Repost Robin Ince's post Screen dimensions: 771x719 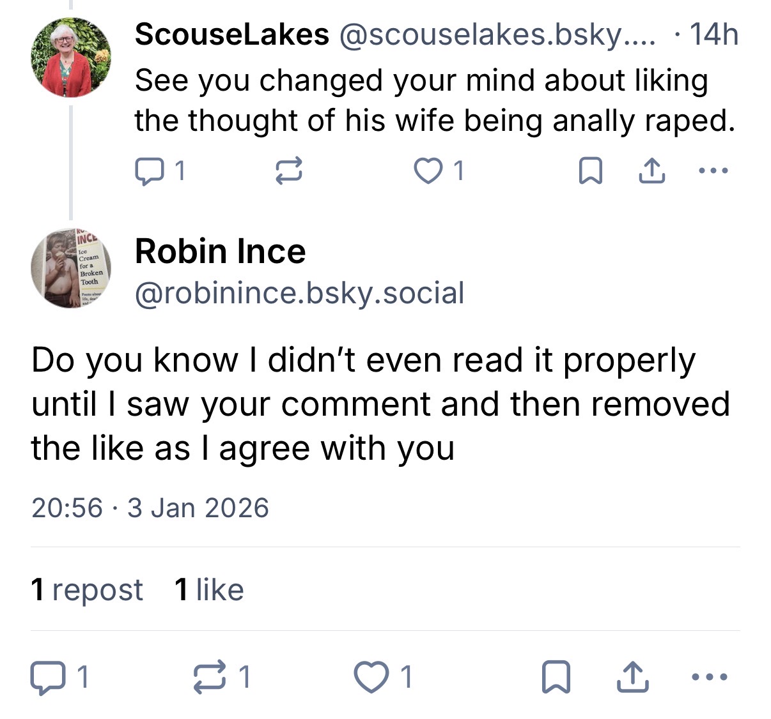click(x=210, y=677)
